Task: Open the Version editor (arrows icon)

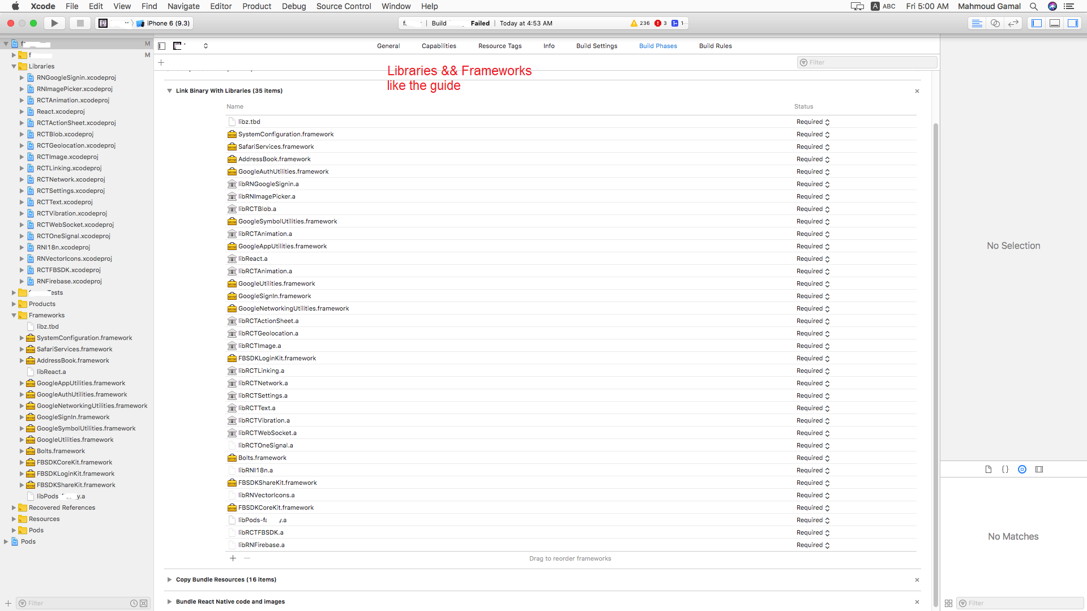Action: [1013, 23]
